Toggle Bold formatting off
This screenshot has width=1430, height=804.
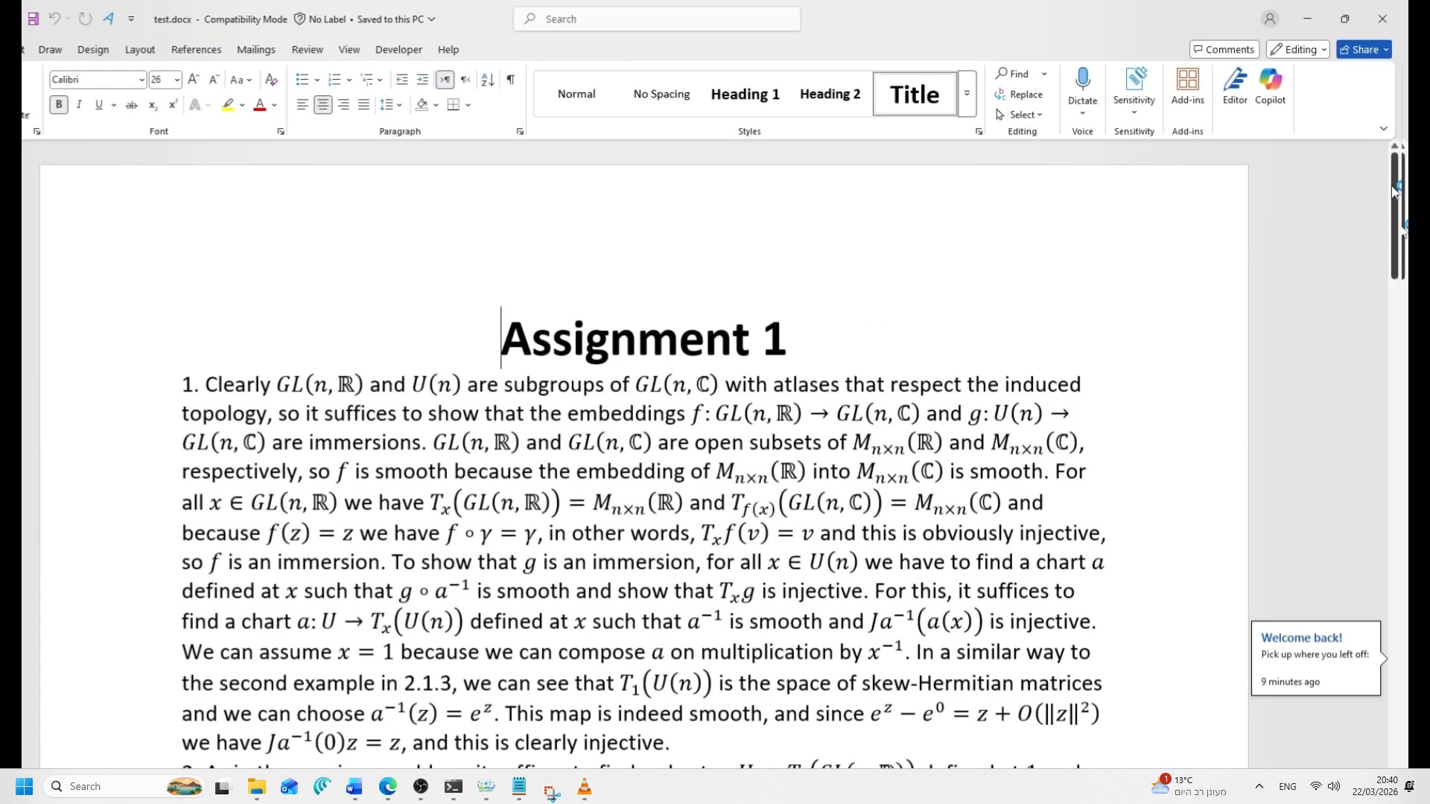pos(59,105)
